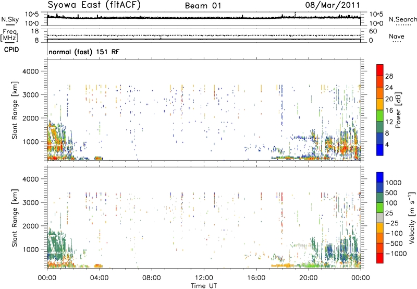
Task: Select the "Power [dB]" colorbar title
Action: pyautogui.click(x=398, y=110)
